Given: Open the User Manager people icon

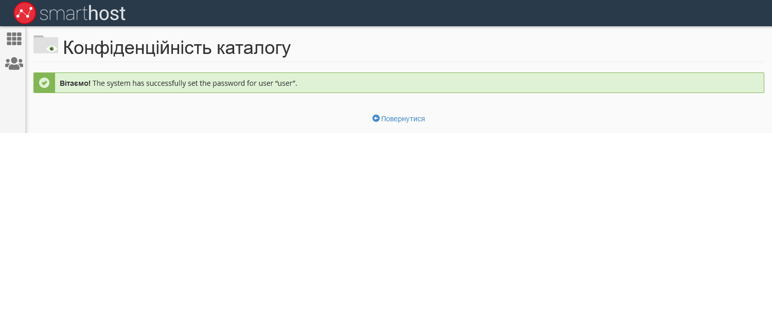Looking at the screenshot, I should coord(14,64).
